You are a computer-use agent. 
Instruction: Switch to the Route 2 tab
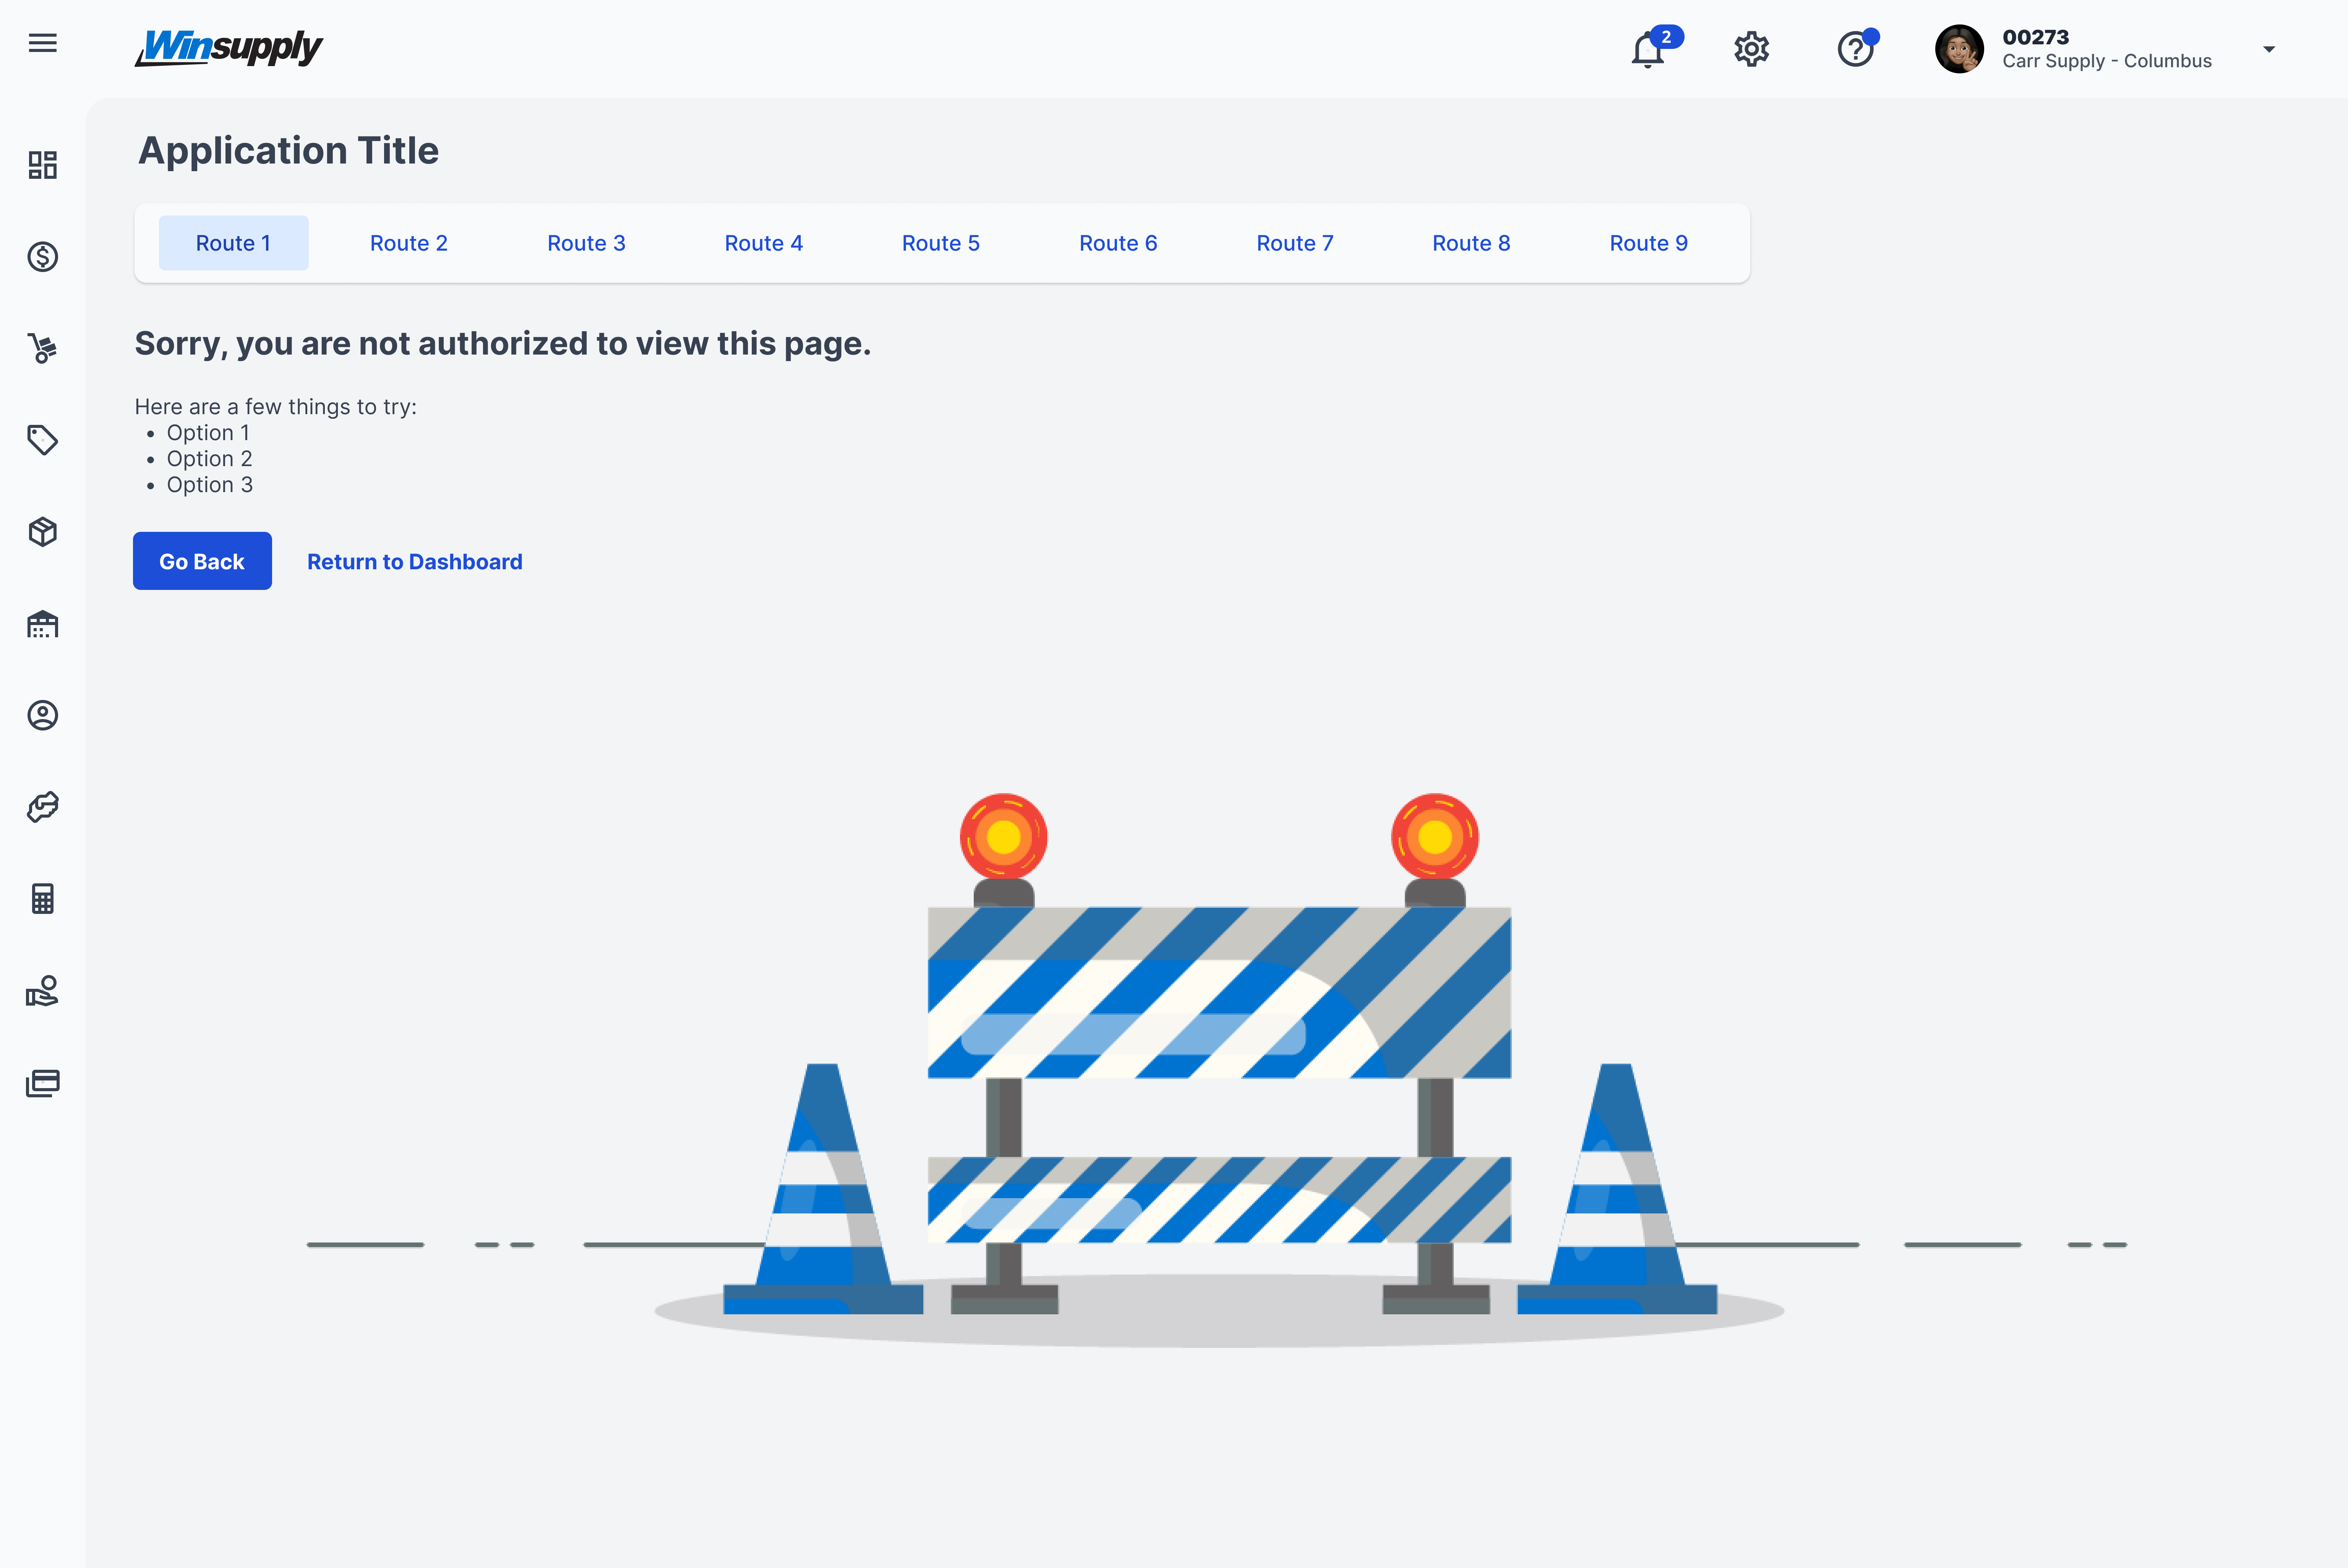[x=409, y=243]
